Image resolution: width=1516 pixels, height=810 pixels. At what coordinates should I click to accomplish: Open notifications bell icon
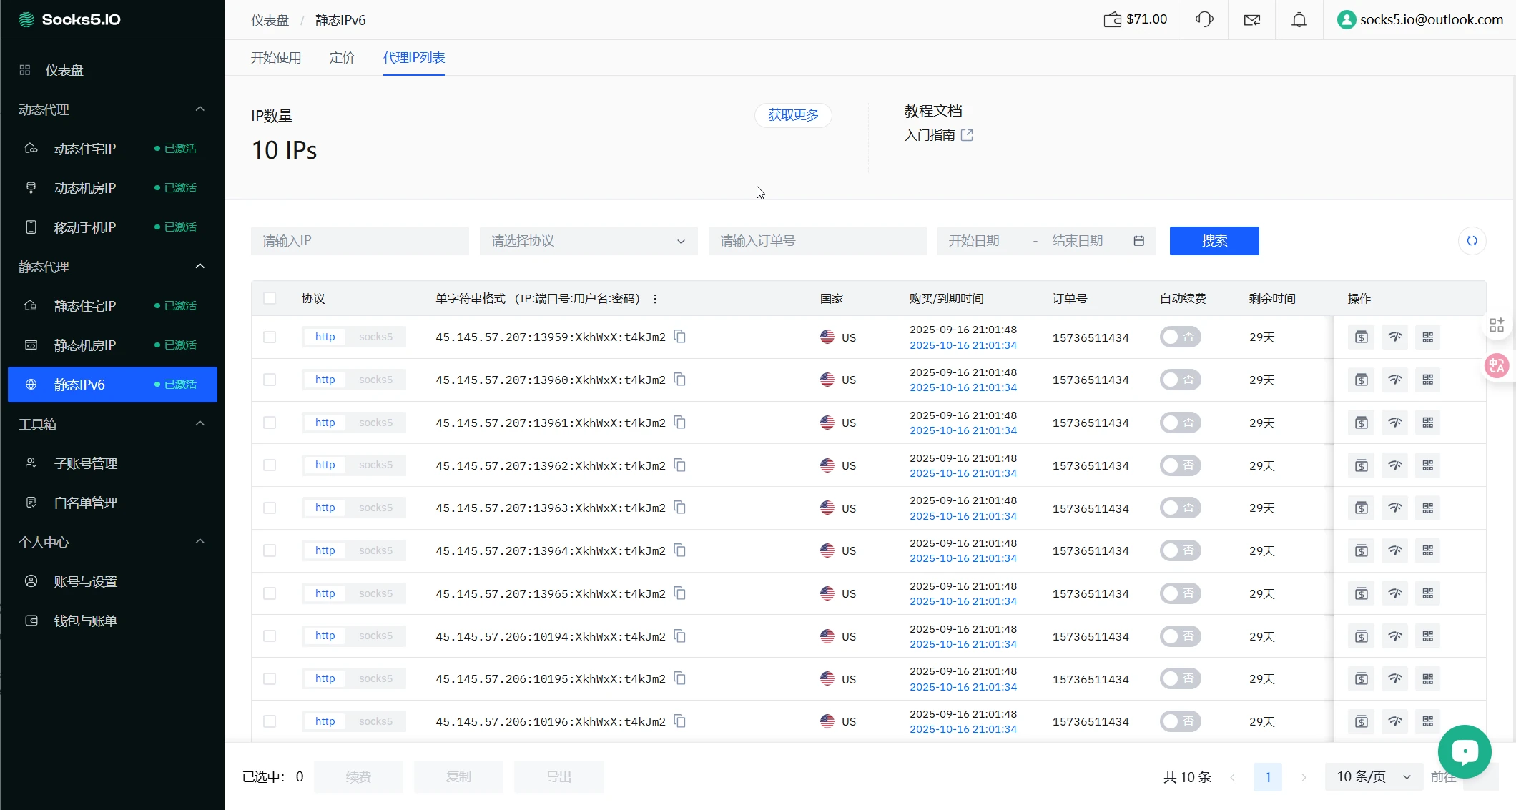tap(1299, 19)
